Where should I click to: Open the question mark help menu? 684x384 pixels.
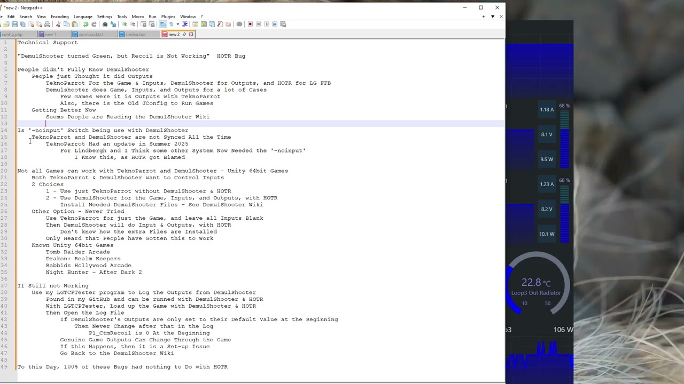coord(201,17)
